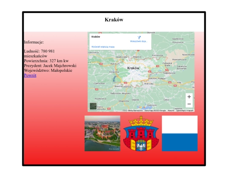The height and width of the screenshot is (171, 228).
Task: Zoom out the map with minus button
Action: pos(189,104)
